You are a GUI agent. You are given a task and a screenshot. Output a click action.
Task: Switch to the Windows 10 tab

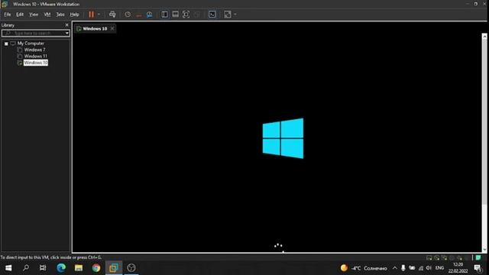tap(95, 29)
